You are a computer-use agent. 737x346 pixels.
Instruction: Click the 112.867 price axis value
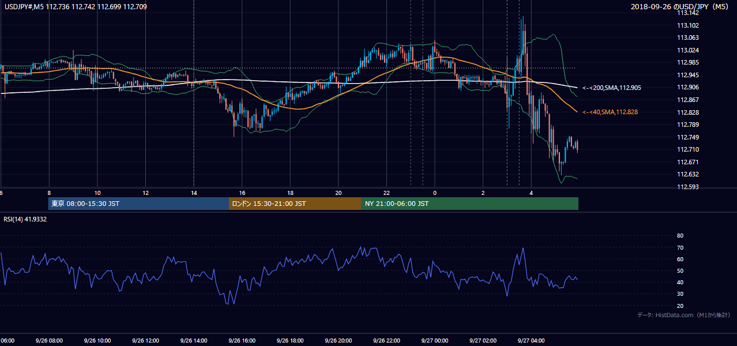pos(687,100)
